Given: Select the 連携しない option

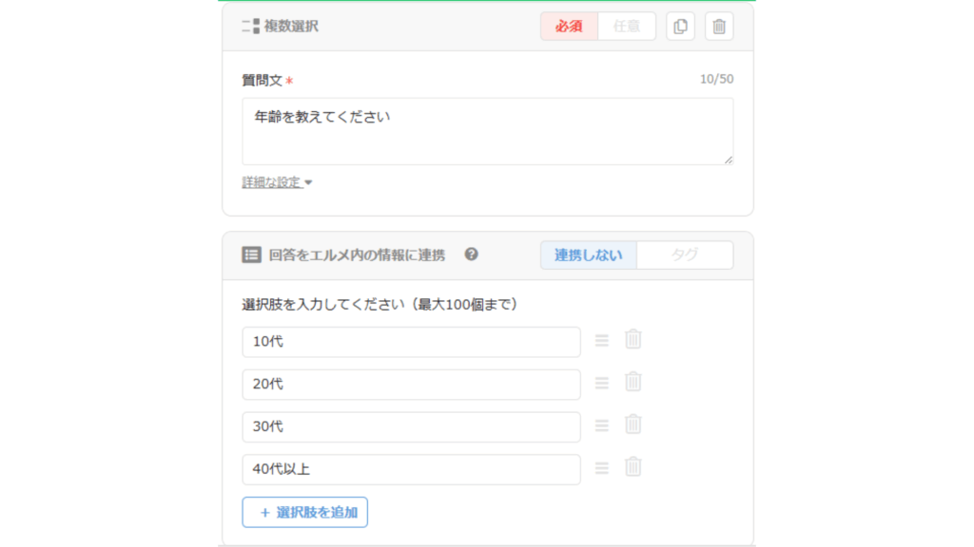Looking at the screenshot, I should (x=589, y=255).
